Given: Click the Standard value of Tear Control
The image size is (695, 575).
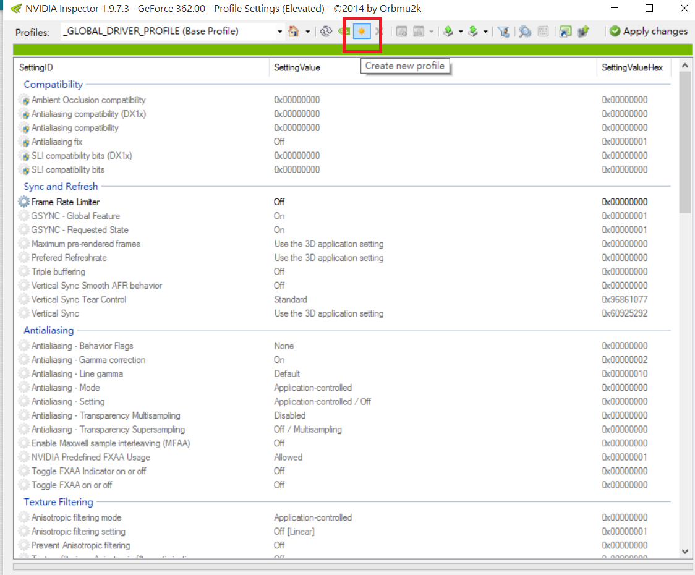Looking at the screenshot, I should (291, 299).
